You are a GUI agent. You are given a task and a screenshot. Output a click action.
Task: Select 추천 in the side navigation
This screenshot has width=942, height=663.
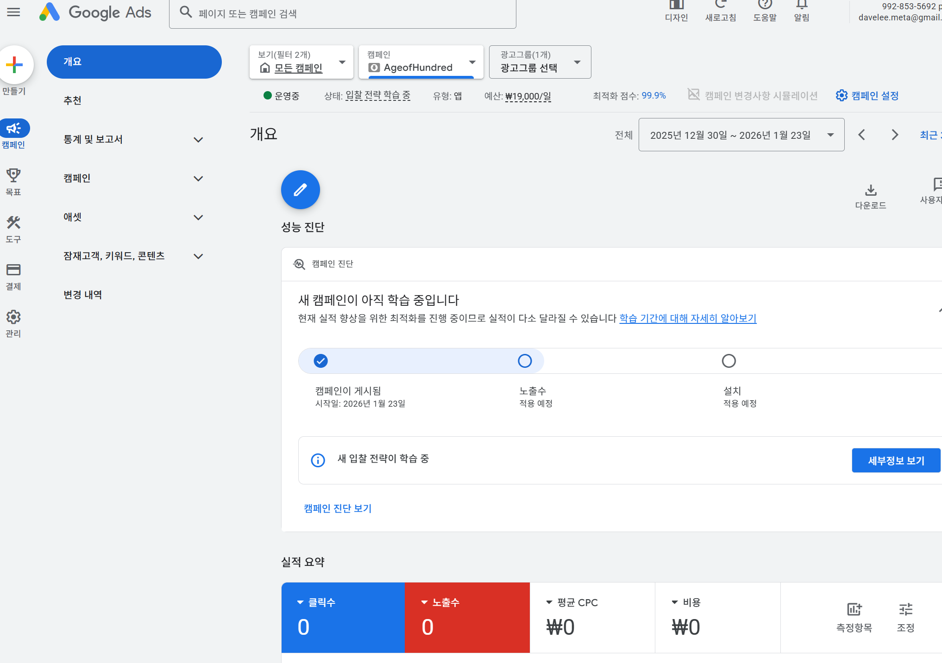pos(73,100)
